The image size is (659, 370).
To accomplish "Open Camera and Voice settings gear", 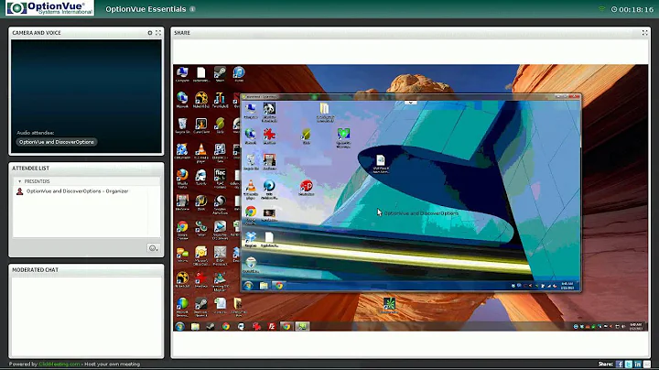I will pos(150,33).
